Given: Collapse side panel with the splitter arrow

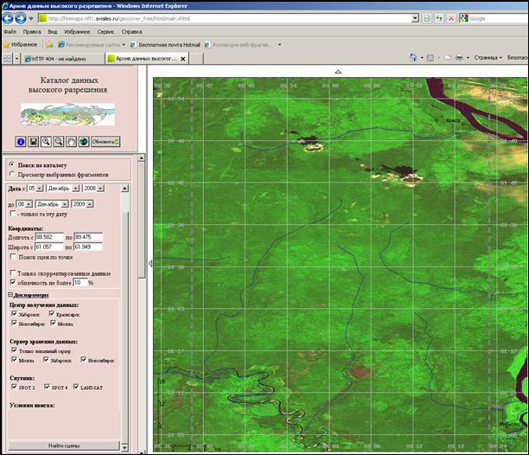Looking at the screenshot, I should 150,264.
